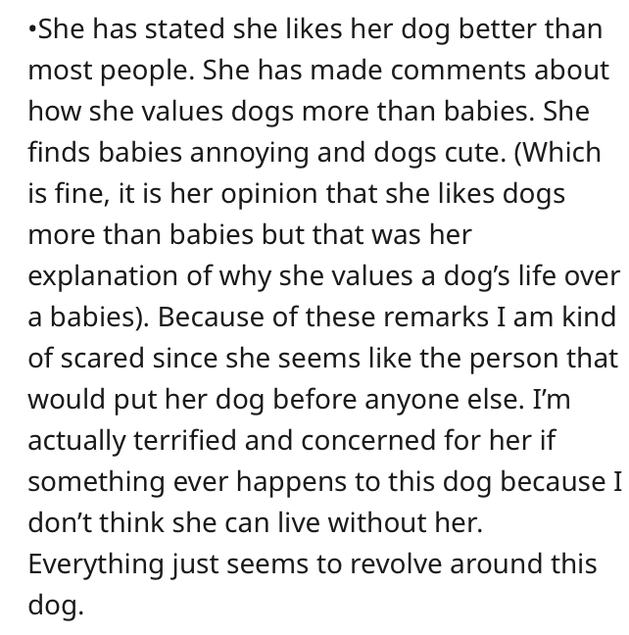Place cursor on the word "revolve"
This screenshot has height=635, width=629.
tap(402, 563)
